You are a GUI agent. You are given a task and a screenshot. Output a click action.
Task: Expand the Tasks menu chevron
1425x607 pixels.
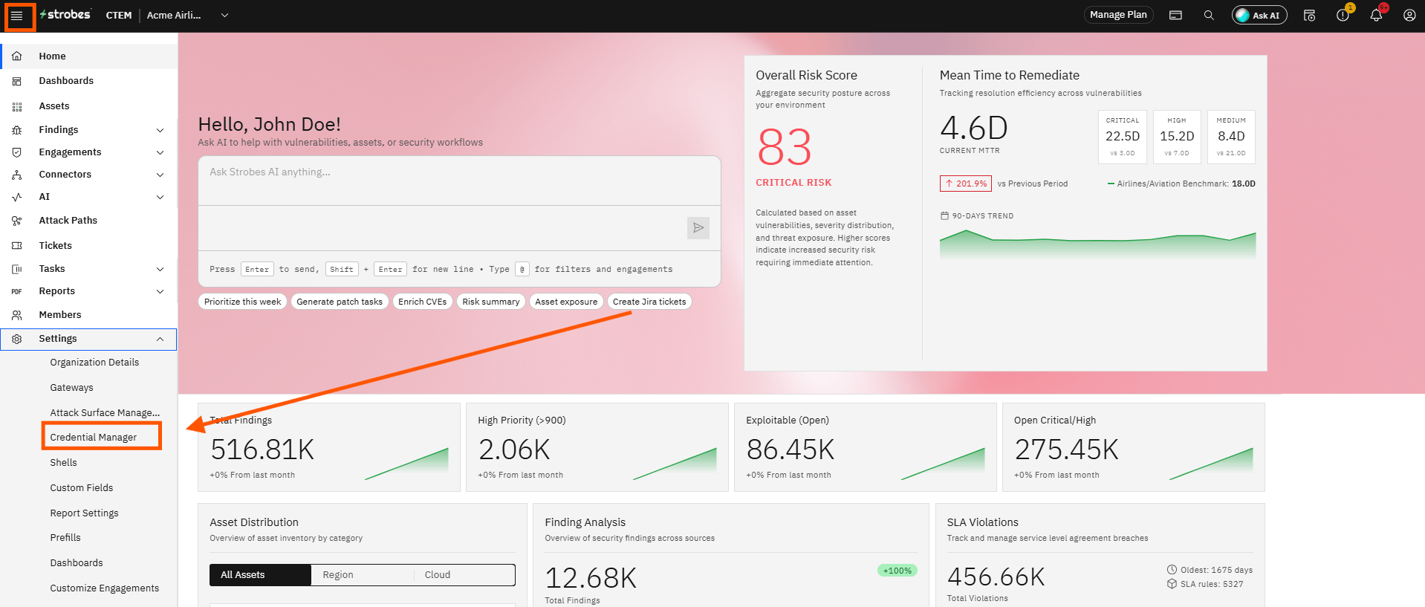pos(160,269)
